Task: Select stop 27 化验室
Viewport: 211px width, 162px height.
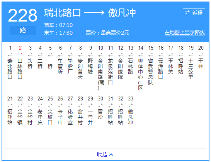Action: click(70, 117)
